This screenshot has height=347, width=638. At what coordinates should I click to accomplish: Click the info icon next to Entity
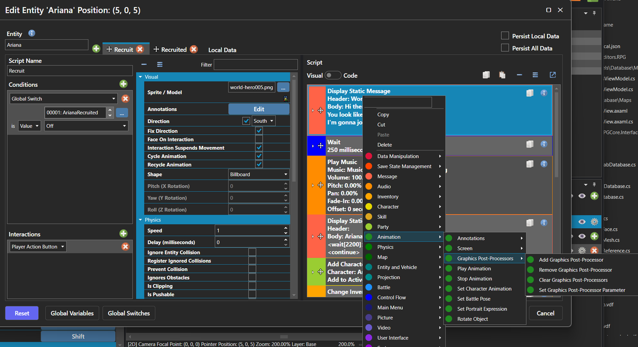click(x=32, y=34)
